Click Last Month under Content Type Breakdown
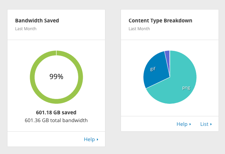 tap(139, 29)
